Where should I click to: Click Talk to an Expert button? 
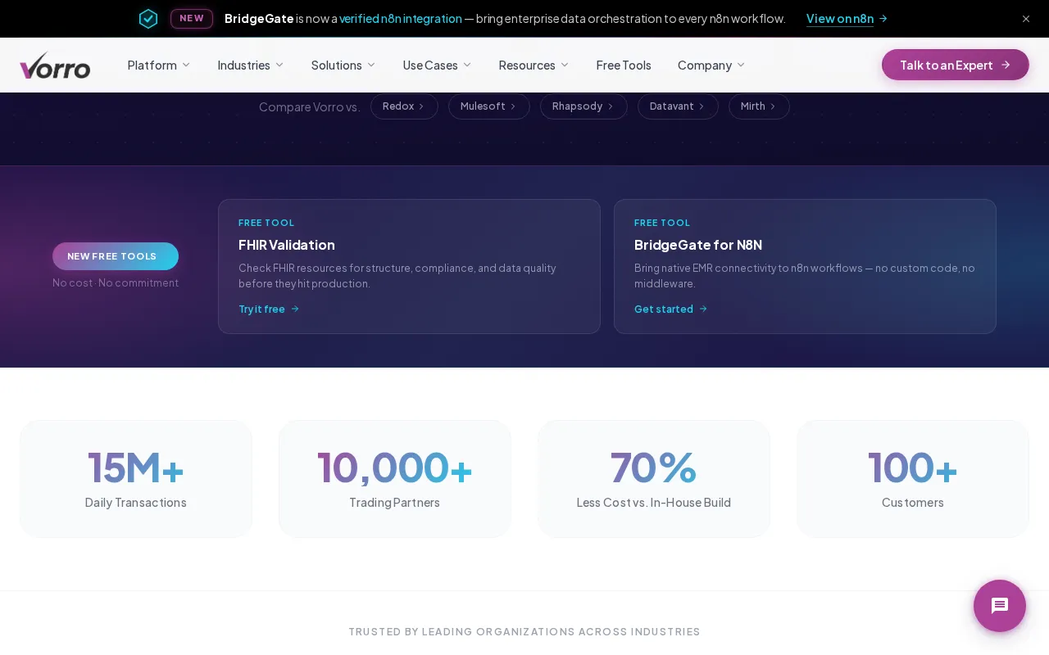click(x=956, y=65)
